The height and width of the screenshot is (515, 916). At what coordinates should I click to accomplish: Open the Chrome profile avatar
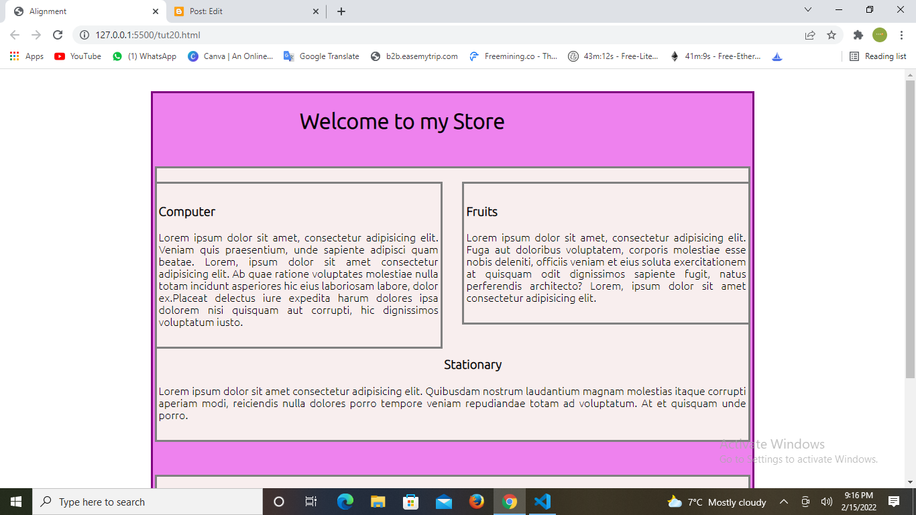[880, 35]
